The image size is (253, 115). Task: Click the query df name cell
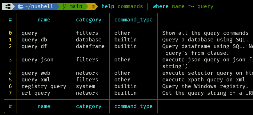point(34,47)
